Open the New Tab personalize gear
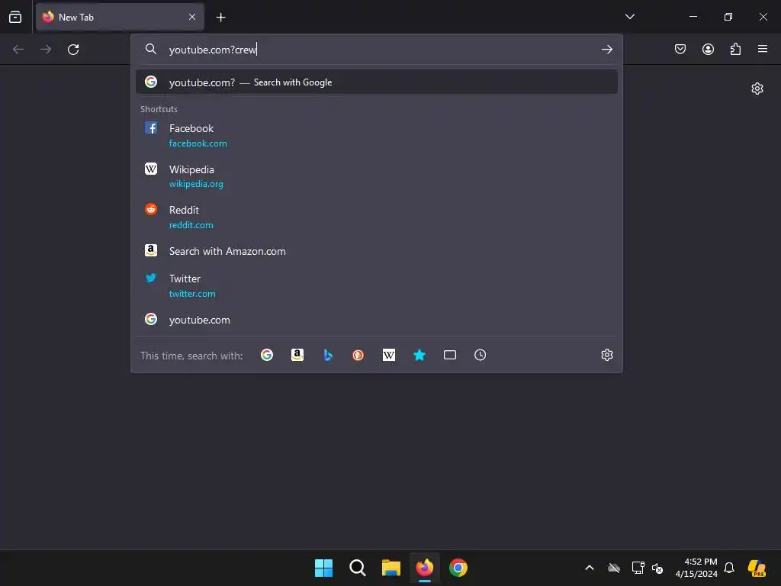Image resolution: width=781 pixels, height=586 pixels. 757,89
